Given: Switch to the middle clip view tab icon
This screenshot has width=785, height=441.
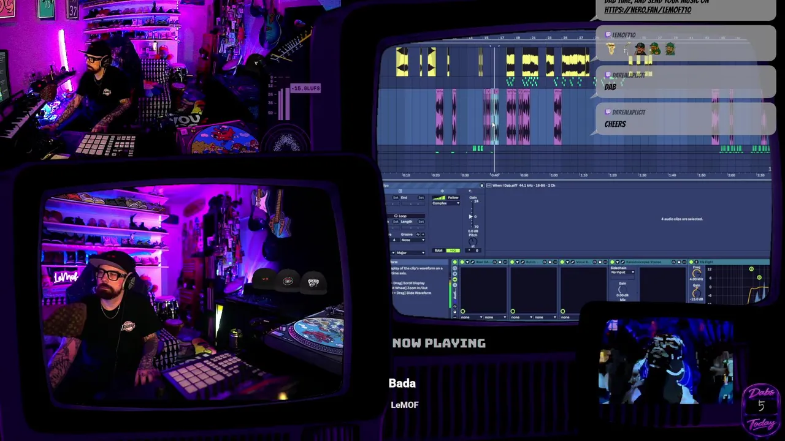Looking at the screenshot, I should tap(442, 191).
